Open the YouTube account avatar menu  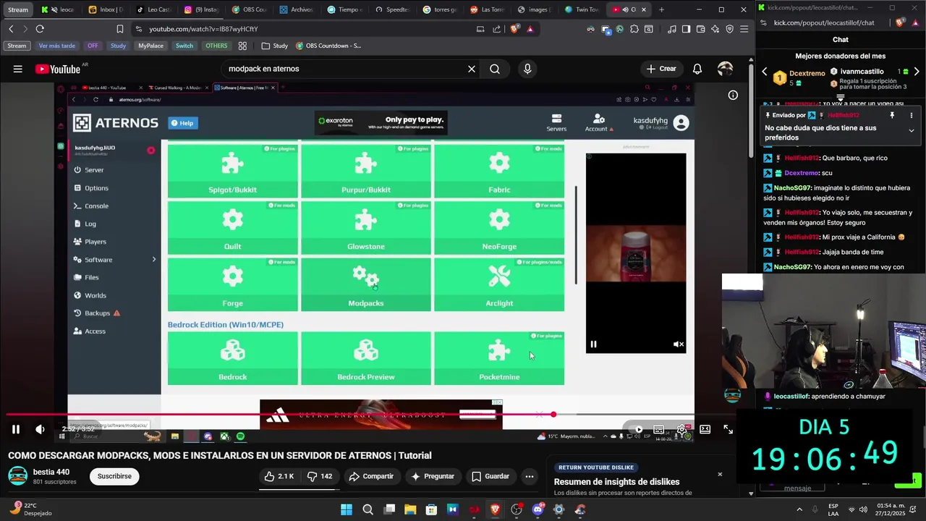[725, 69]
